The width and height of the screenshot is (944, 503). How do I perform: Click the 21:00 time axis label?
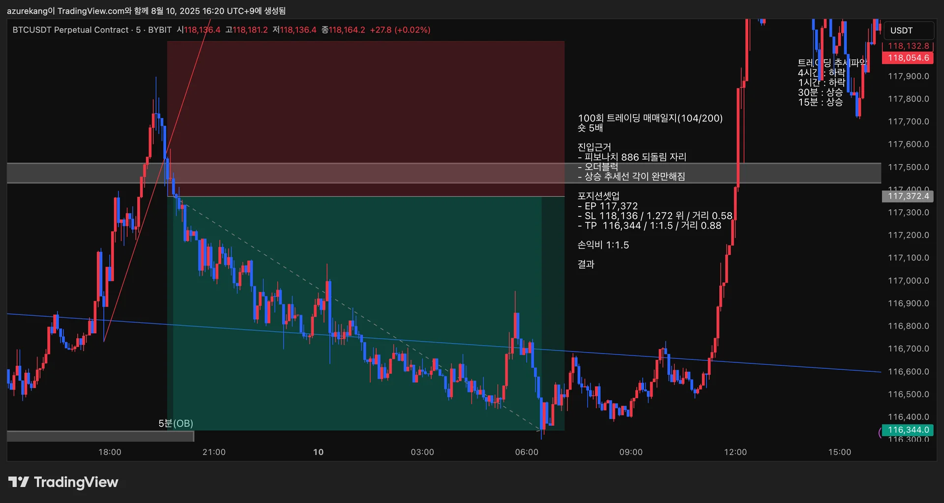pyautogui.click(x=214, y=452)
